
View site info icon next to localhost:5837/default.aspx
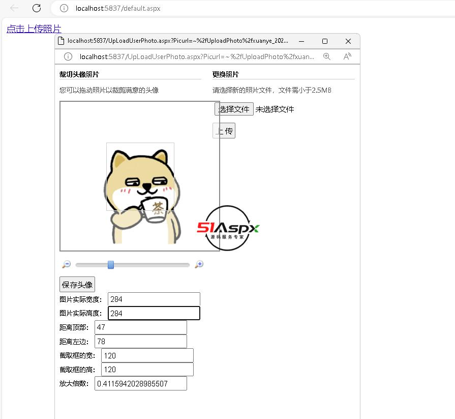coord(64,8)
